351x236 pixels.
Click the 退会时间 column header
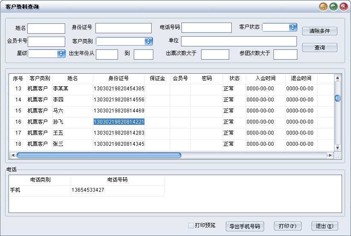coord(301,78)
